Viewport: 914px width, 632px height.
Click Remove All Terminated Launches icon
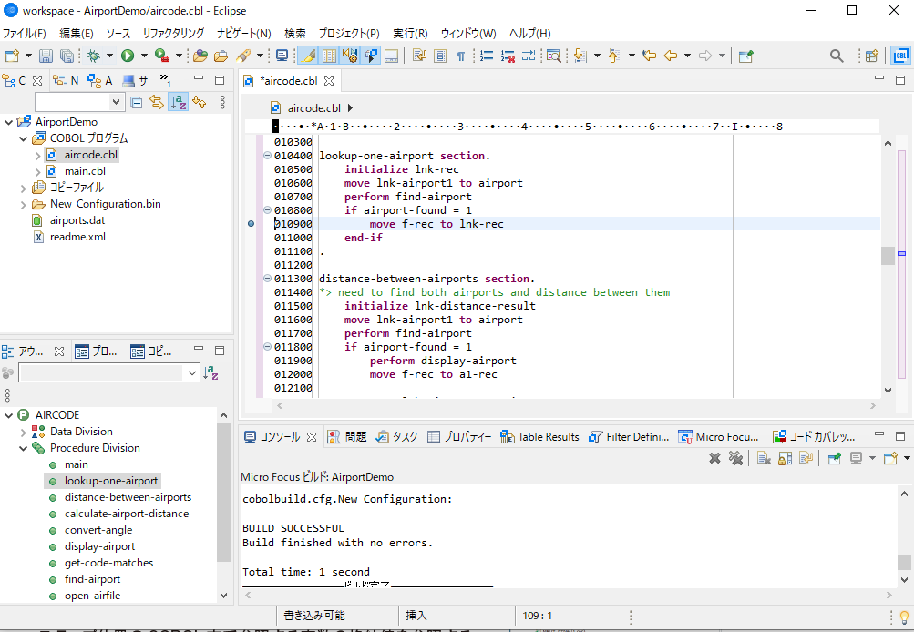[x=735, y=458]
